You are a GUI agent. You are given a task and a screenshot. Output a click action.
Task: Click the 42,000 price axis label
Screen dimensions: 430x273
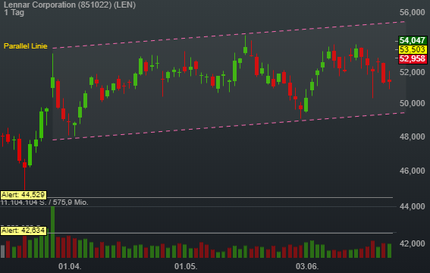point(412,243)
